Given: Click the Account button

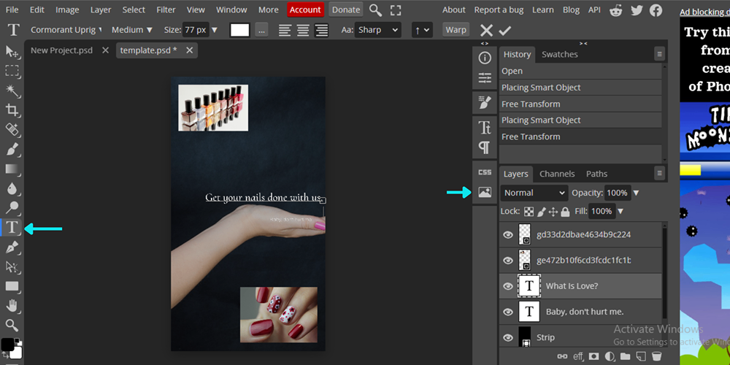Looking at the screenshot, I should pyautogui.click(x=305, y=9).
